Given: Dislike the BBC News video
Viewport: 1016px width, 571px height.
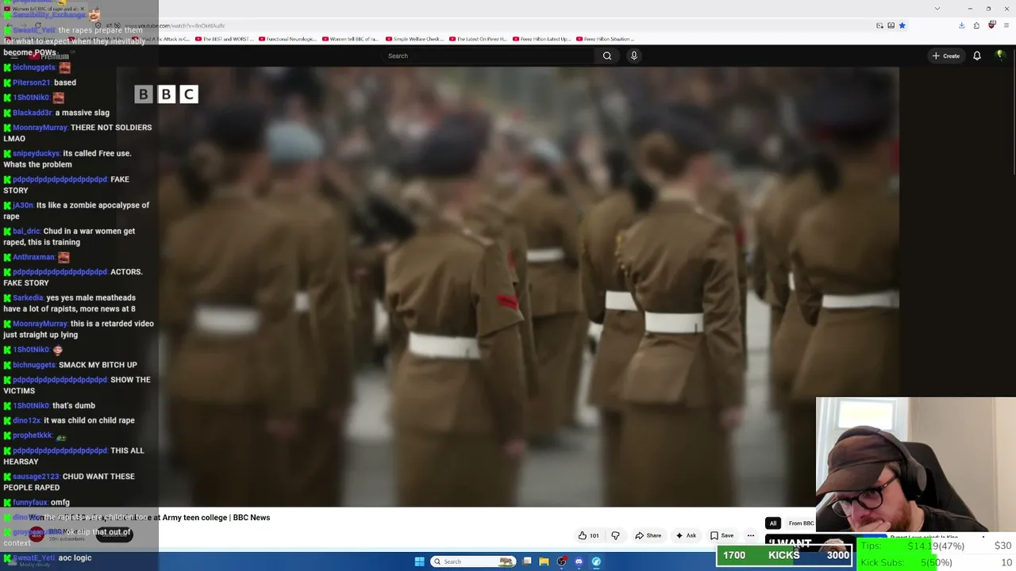Looking at the screenshot, I should tap(615, 535).
